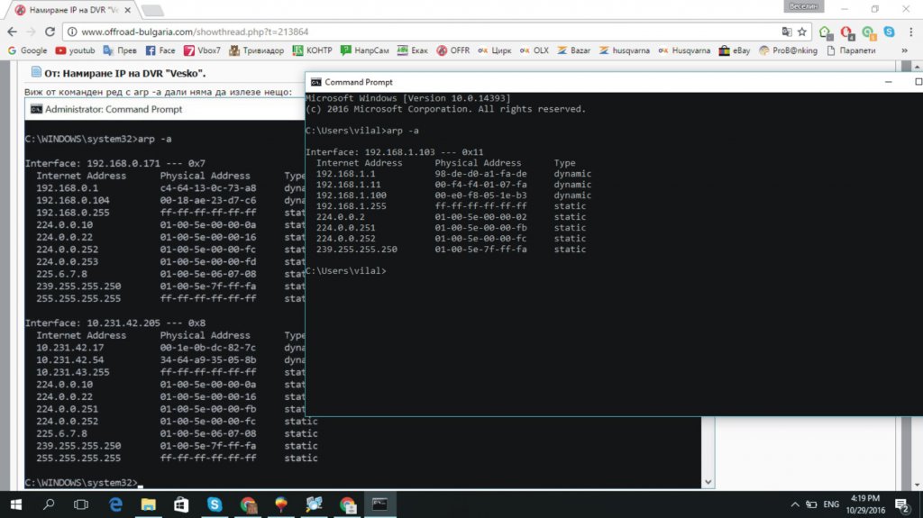This screenshot has height=518, width=923.
Task: Open the НапрСам bookmark
Action: coord(364,50)
